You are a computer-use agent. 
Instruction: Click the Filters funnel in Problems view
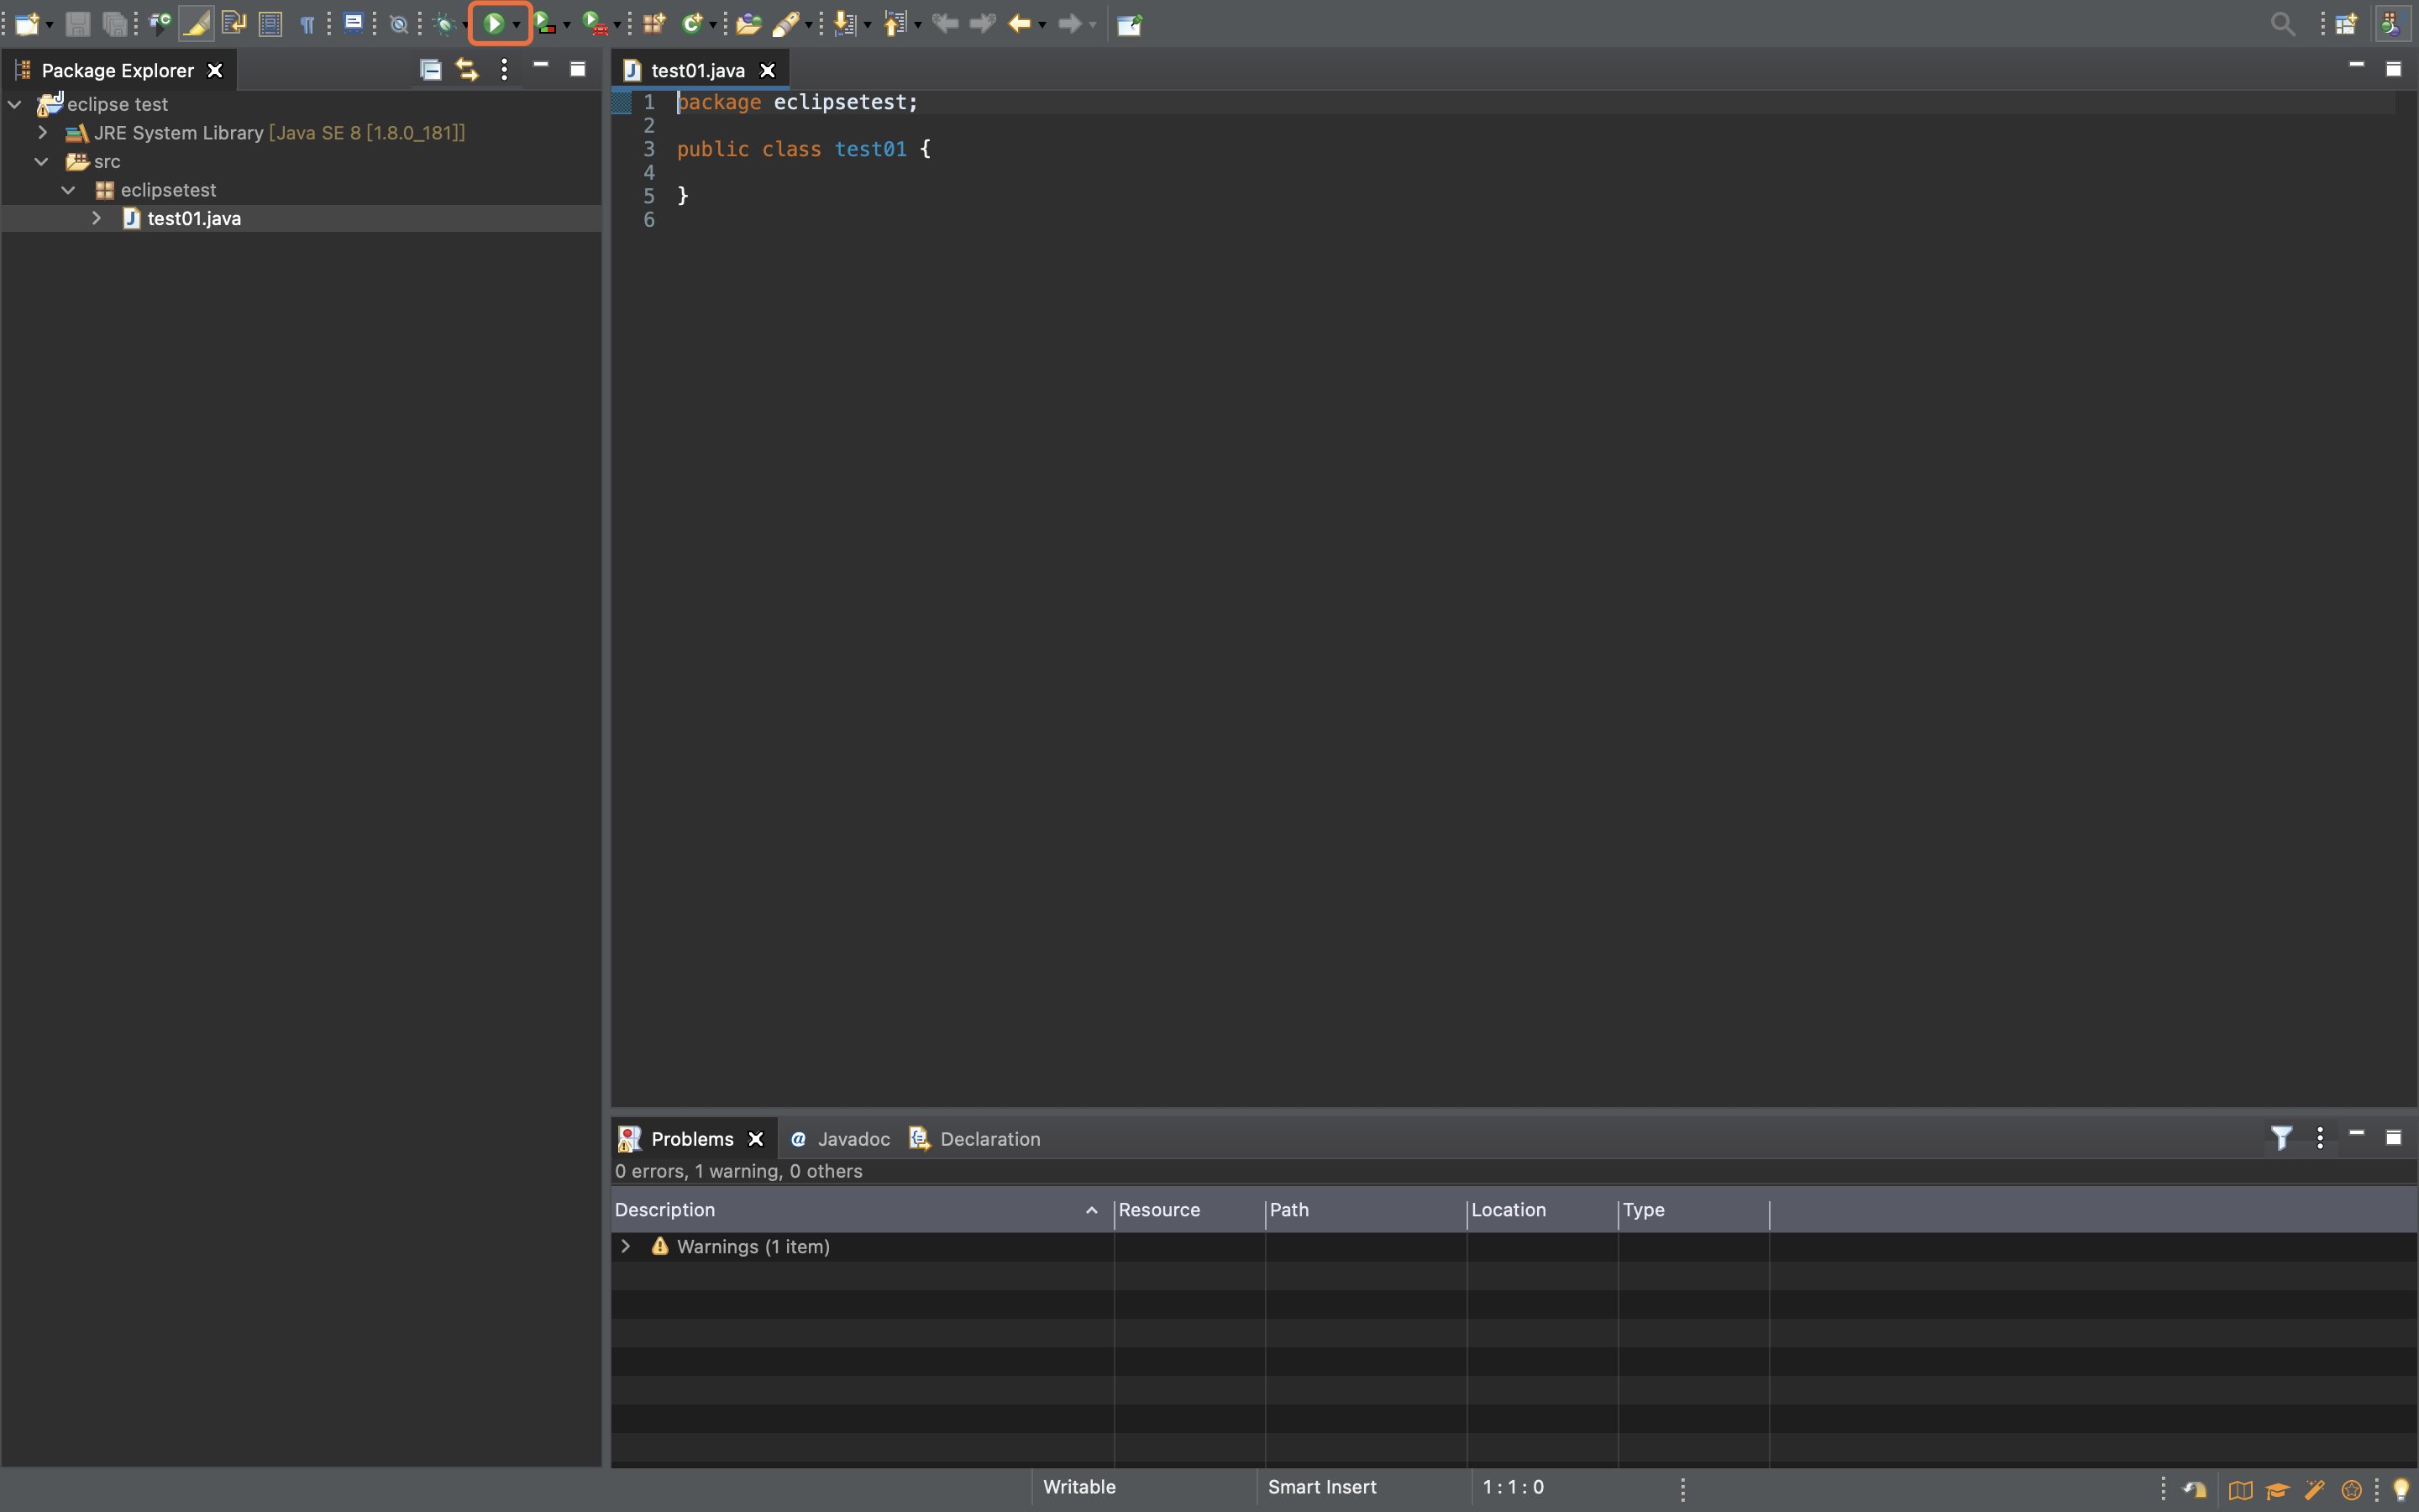[2281, 1138]
